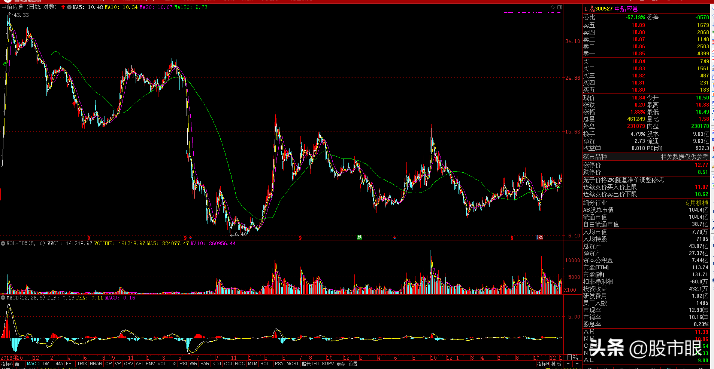Toggle the panel layout icon at chart top right
Viewport: 714px width, 369px height.
(x=560, y=7)
